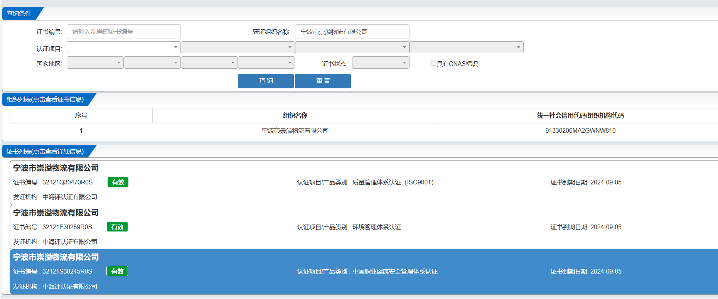Click 有效 badge of certificate 32121E30259R0S

tap(117, 227)
